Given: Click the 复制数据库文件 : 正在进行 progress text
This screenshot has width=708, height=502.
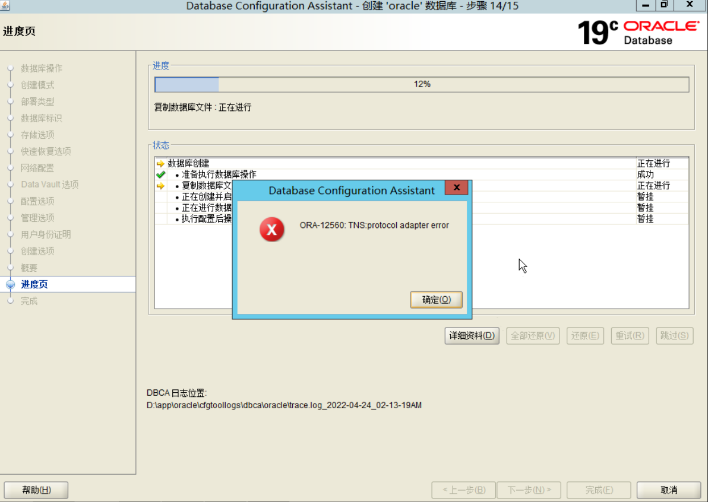Looking at the screenshot, I should coord(203,107).
